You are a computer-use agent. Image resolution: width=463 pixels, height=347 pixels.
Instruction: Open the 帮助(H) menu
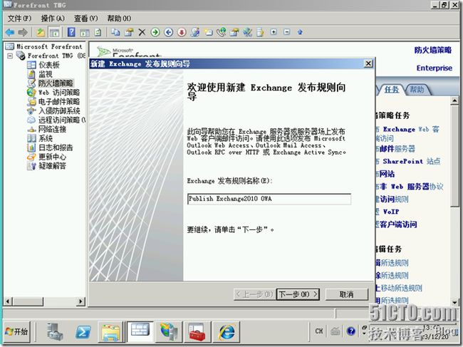point(119,19)
